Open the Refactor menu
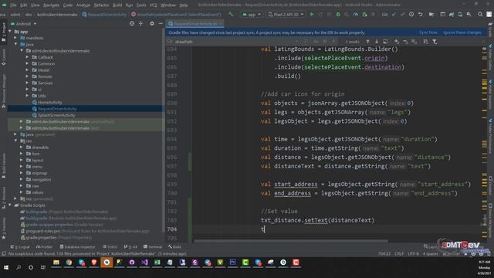 click(x=101, y=5)
